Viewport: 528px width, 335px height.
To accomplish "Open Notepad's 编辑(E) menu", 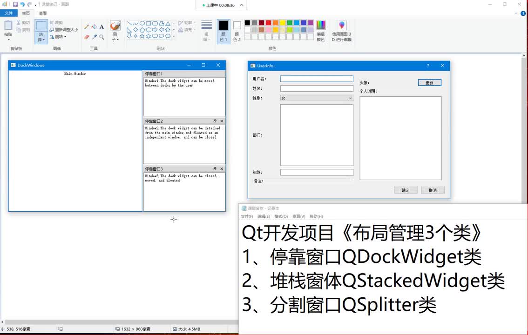I will coord(264,216).
